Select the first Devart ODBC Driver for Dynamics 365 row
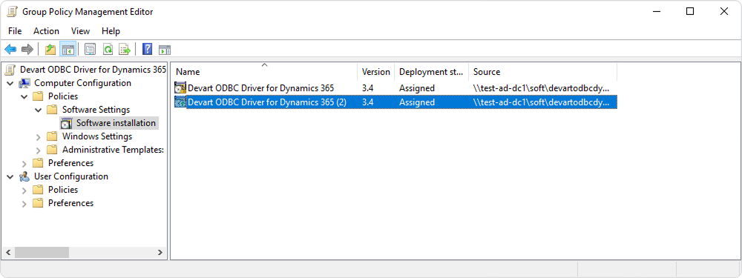Viewport: 742px width, 278px height. (395, 88)
